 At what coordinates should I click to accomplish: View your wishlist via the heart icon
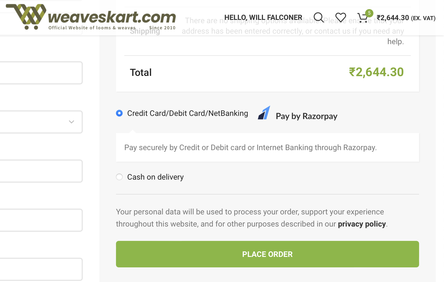tap(341, 17)
